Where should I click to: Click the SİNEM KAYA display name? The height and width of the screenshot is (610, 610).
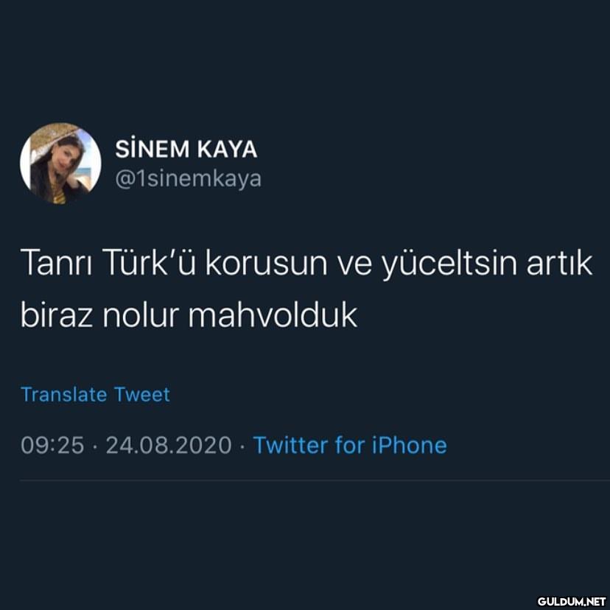point(186,149)
